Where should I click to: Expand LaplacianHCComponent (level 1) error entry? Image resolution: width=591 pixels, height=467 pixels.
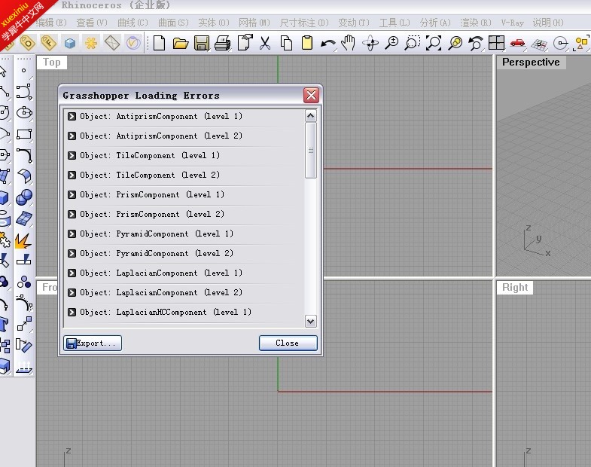(x=72, y=313)
